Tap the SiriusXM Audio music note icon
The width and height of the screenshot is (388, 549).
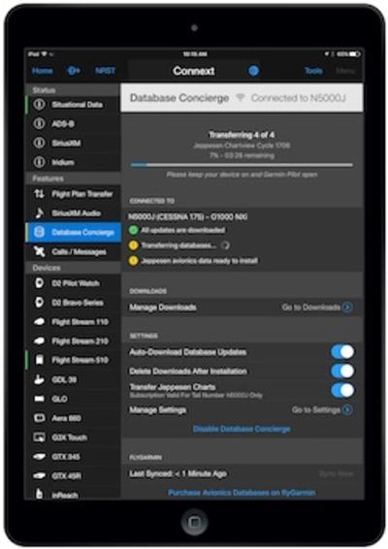pyautogui.click(x=39, y=212)
